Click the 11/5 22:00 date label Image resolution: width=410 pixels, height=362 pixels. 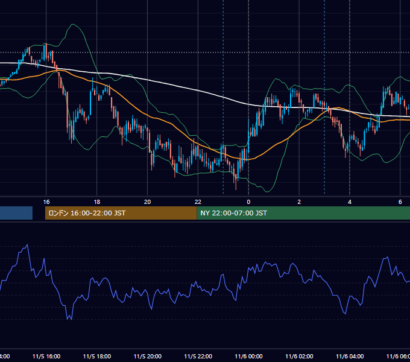click(x=198, y=356)
